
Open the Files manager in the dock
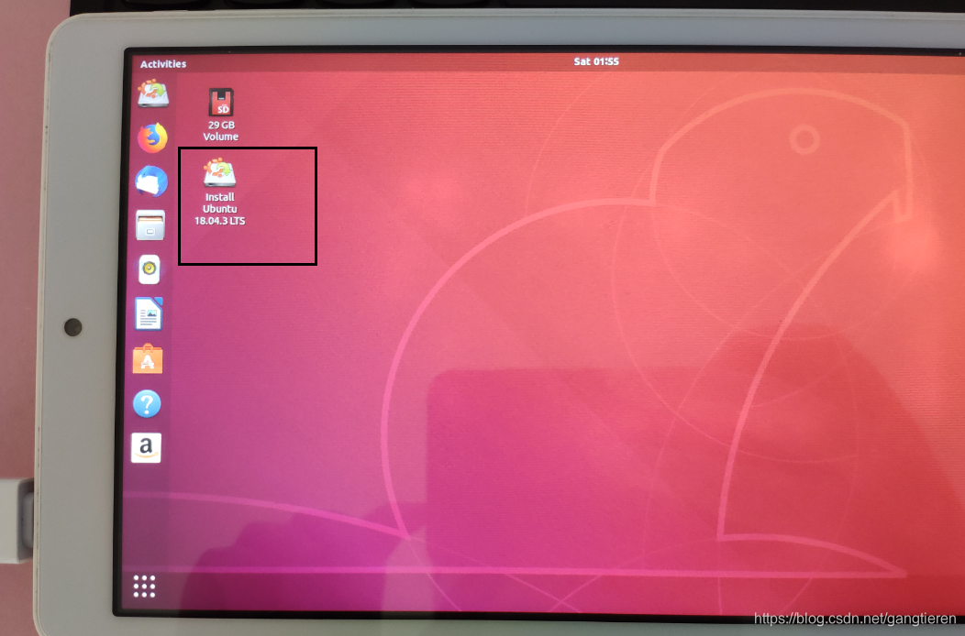click(x=150, y=225)
